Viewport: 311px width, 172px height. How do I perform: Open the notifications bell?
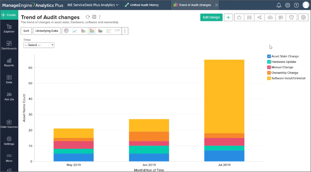coord(279,5)
